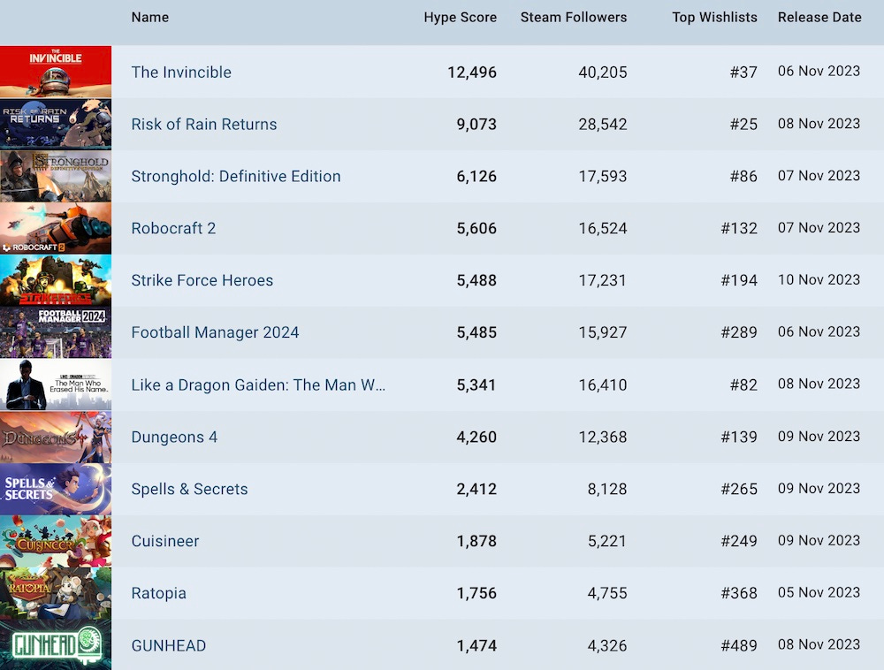Click the GUNHEAD cover image
The image size is (884, 670).
pyautogui.click(x=55, y=645)
